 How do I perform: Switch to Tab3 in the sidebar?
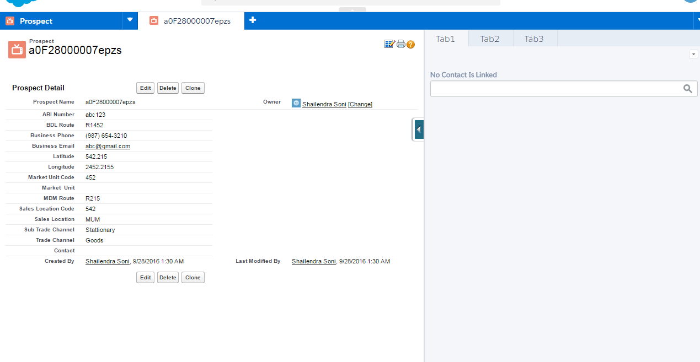tap(534, 39)
